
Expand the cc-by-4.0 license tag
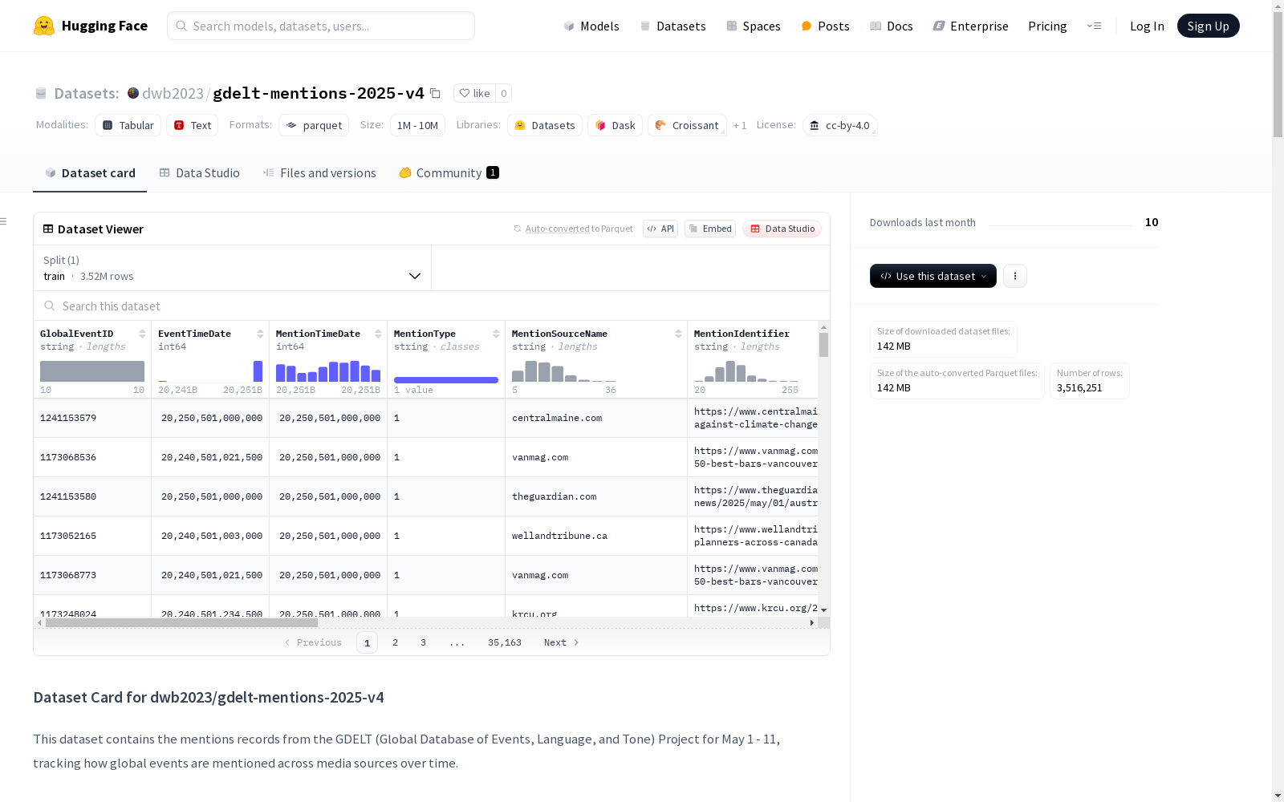840,125
